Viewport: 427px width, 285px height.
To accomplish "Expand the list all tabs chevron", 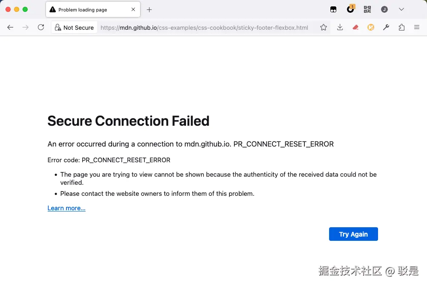I will 401,9.
